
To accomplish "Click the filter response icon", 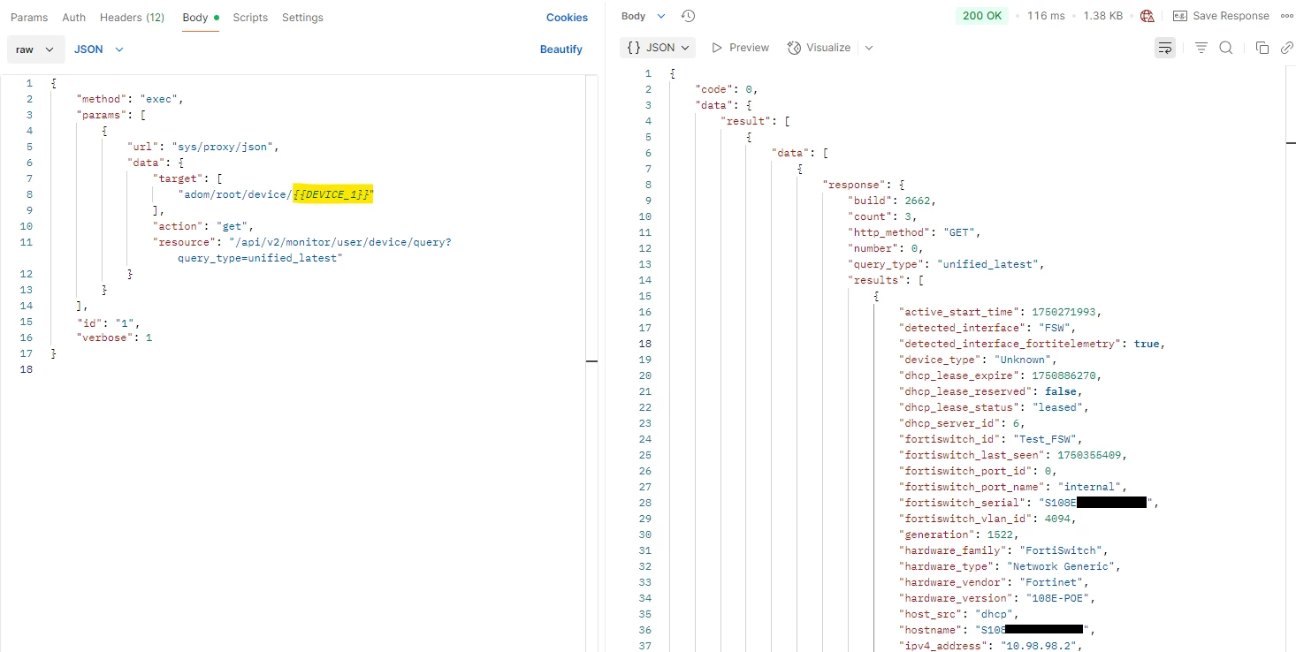I will tap(1201, 48).
